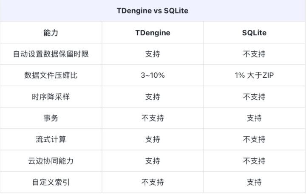Click the TDengine column header
This screenshot has width=306, height=194.
(153, 33)
